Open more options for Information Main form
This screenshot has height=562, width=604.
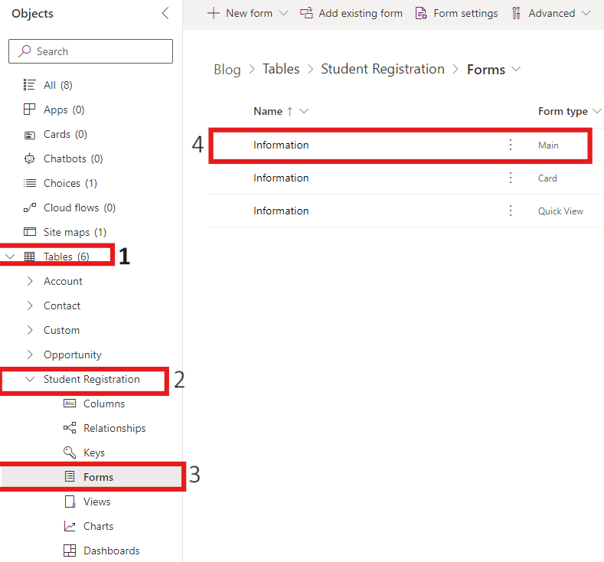point(511,145)
